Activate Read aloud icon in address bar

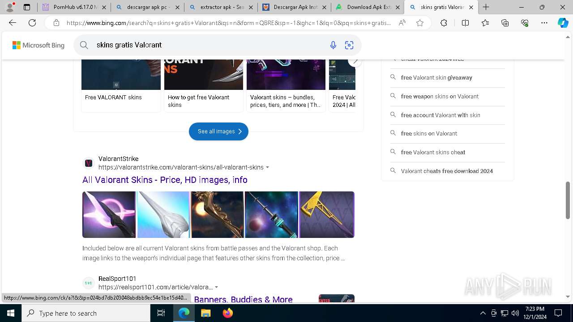(x=402, y=23)
